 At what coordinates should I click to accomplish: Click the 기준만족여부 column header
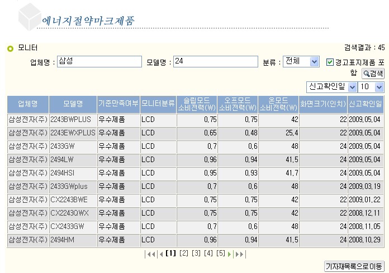(118, 104)
